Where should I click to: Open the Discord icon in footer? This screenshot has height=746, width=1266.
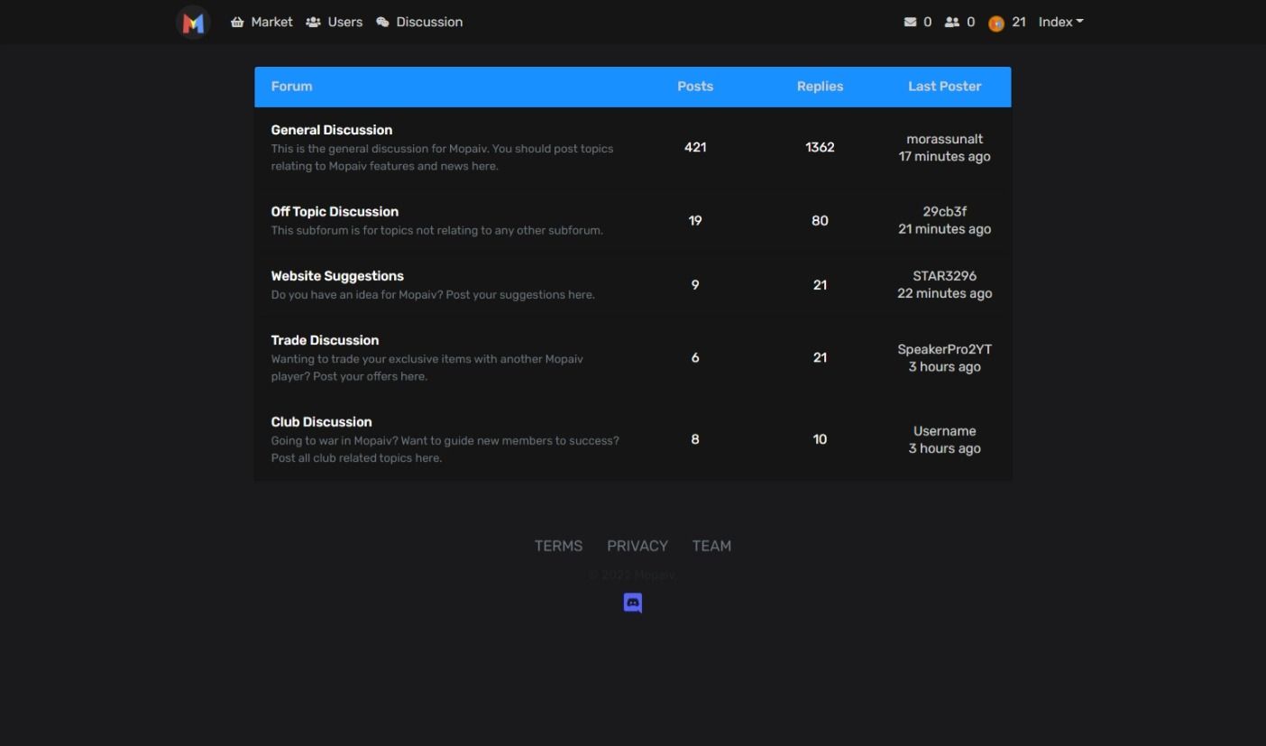coord(633,603)
